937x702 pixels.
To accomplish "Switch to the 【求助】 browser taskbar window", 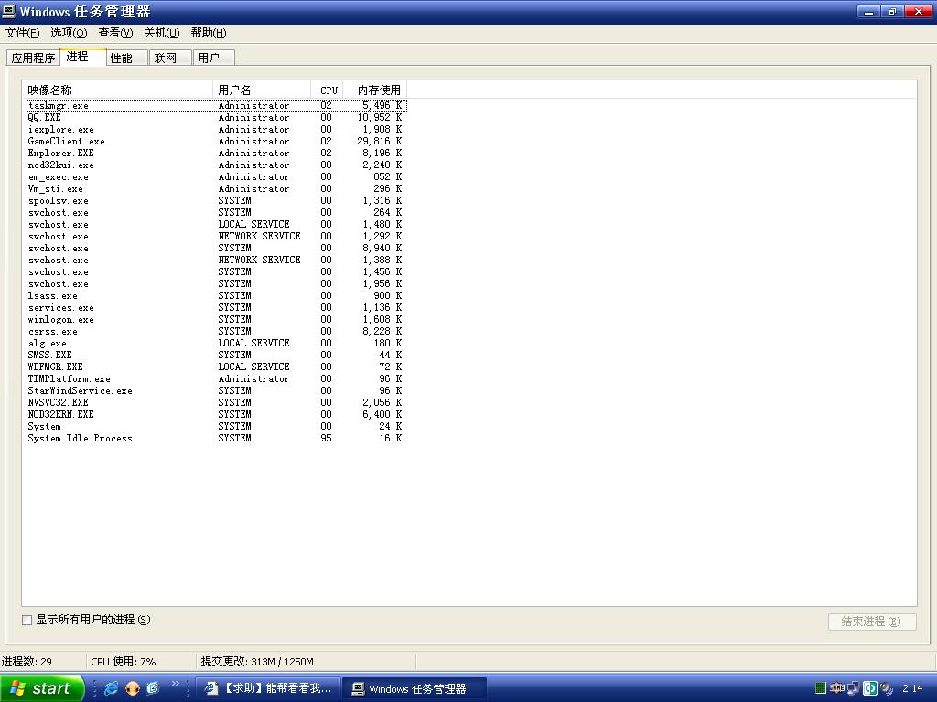I will (x=268, y=688).
